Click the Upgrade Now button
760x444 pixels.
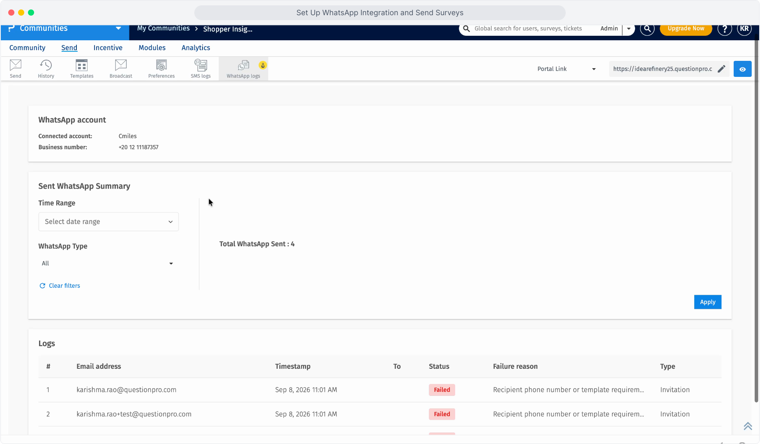pyautogui.click(x=686, y=29)
